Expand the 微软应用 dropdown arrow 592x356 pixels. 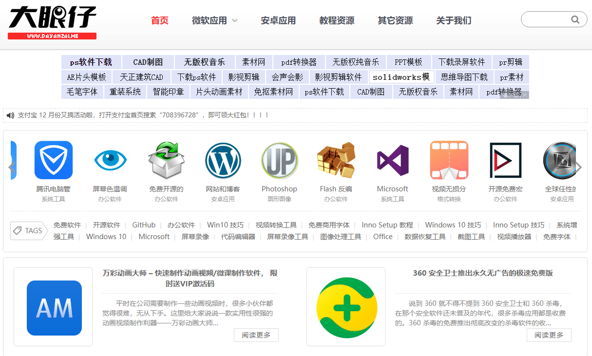(235, 20)
